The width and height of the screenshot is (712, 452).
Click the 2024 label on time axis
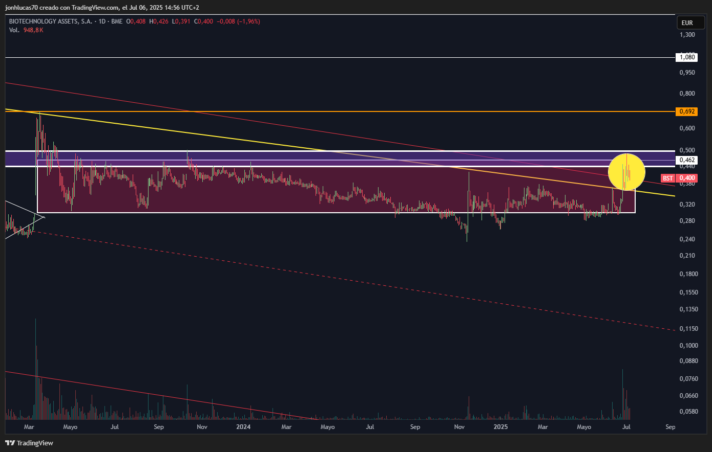pos(244,426)
